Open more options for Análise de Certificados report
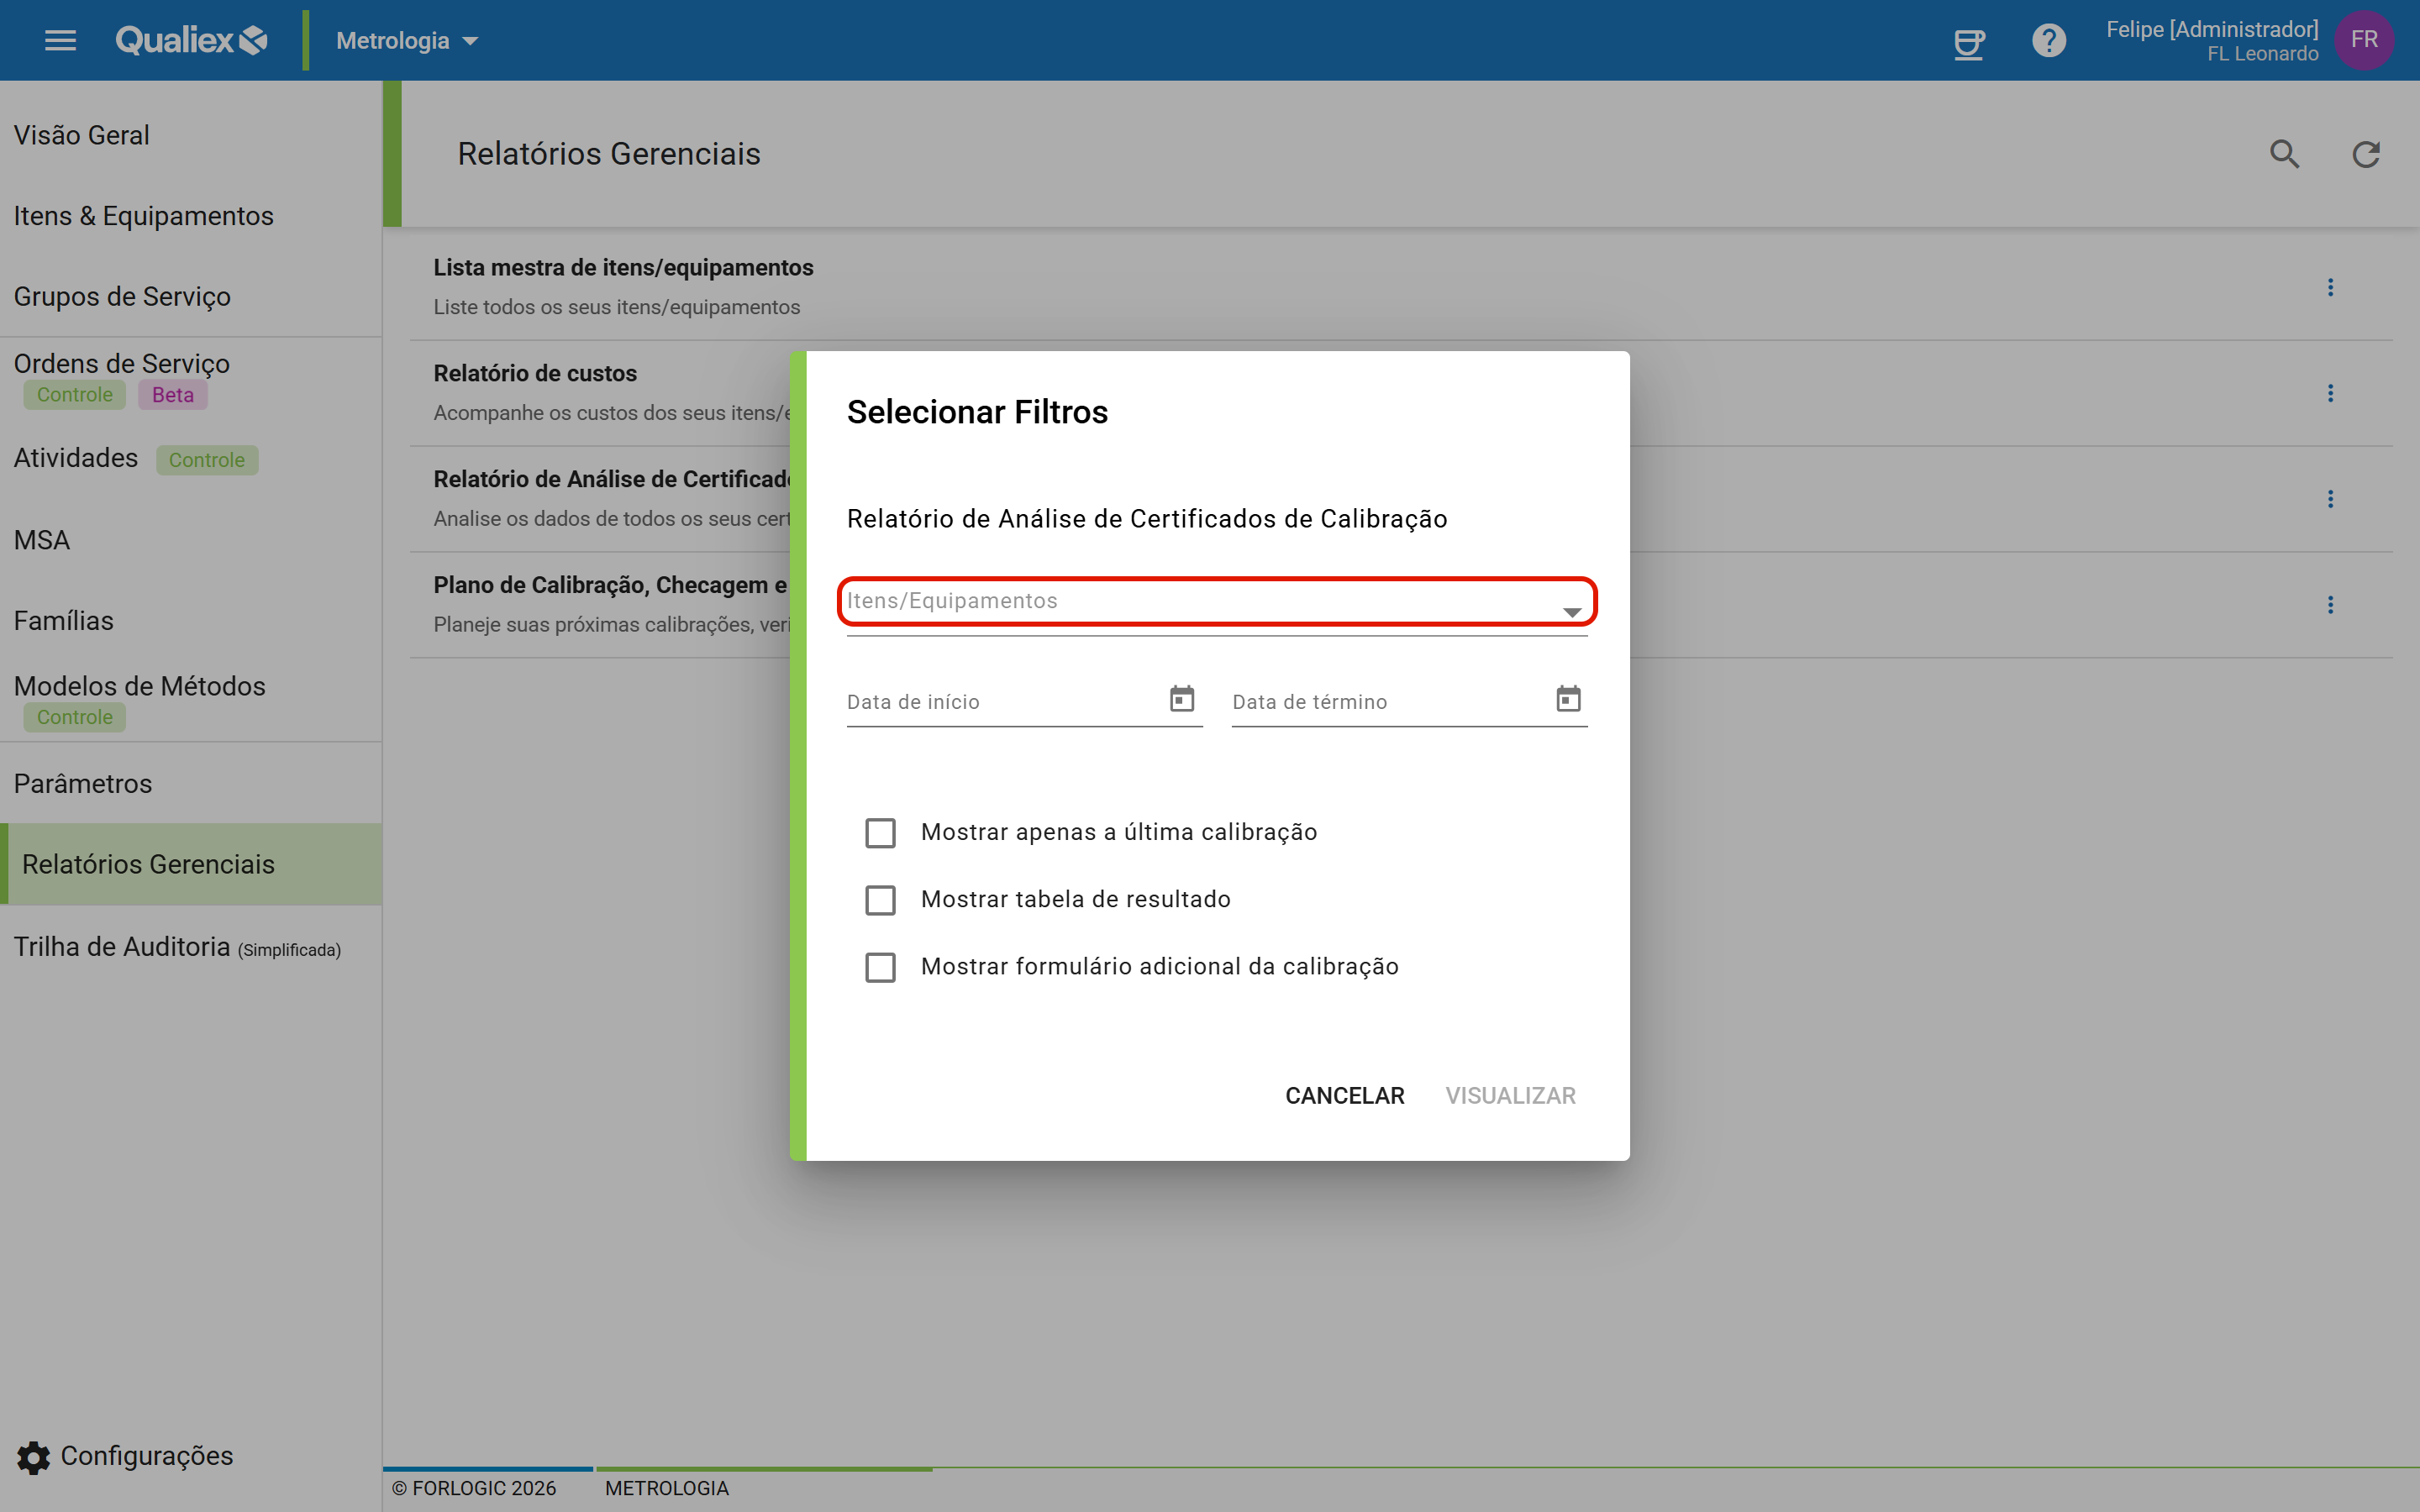The image size is (2420, 1512). [x=2330, y=499]
